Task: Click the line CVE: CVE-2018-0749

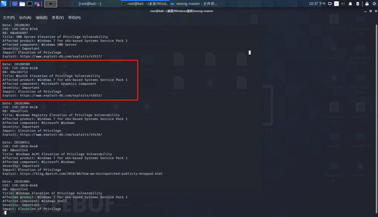Action: pos(20,29)
